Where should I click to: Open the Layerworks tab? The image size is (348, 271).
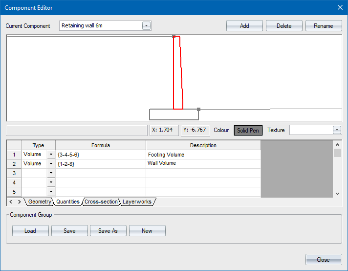coord(137,202)
